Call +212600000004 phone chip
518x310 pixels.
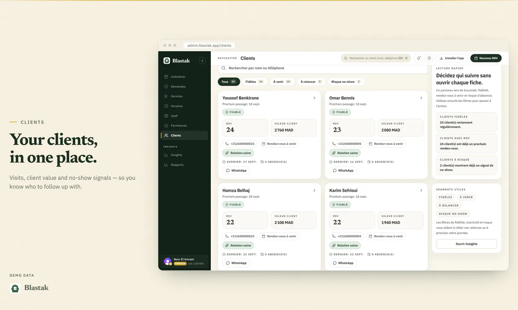(x=347, y=236)
